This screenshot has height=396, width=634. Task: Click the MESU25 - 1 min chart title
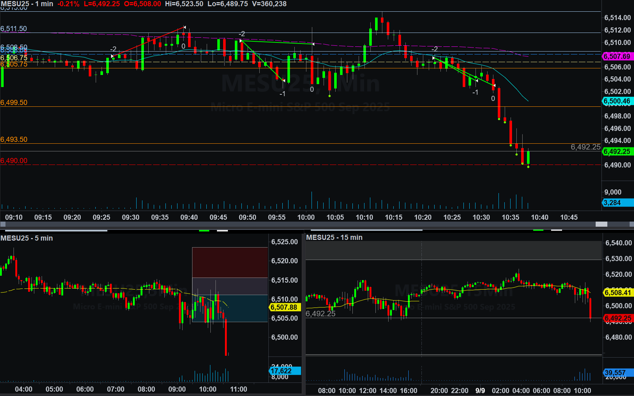pyautogui.click(x=27, y=4)
